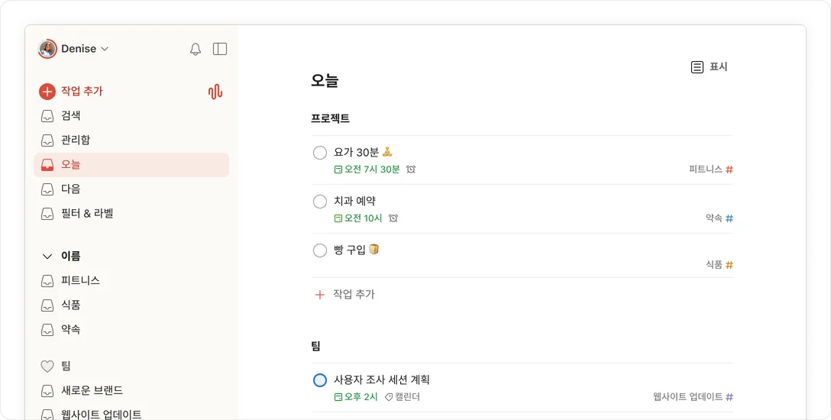Go to 관리함 in sidebar
The image size is (831, 420).
[x=76, y=141]
